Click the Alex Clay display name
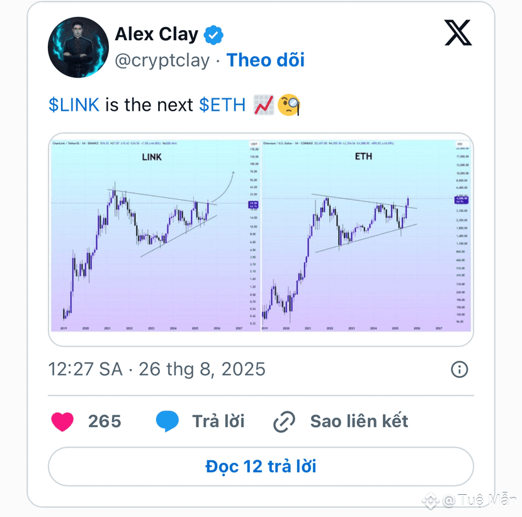The width and height of the screenshot is (522, 517). coord(156,34)
